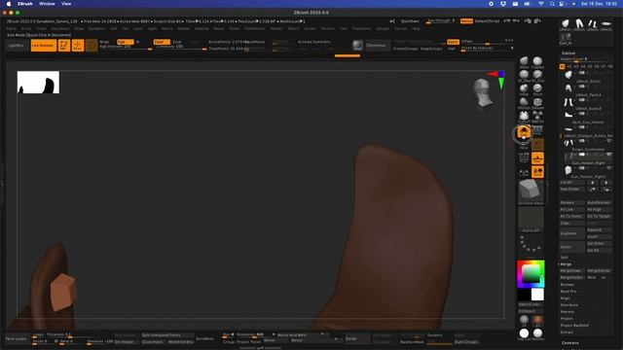Open the ZBrush app menu in menu bar
Viewport: 623px width, 350px height.
tap(24, 4)
